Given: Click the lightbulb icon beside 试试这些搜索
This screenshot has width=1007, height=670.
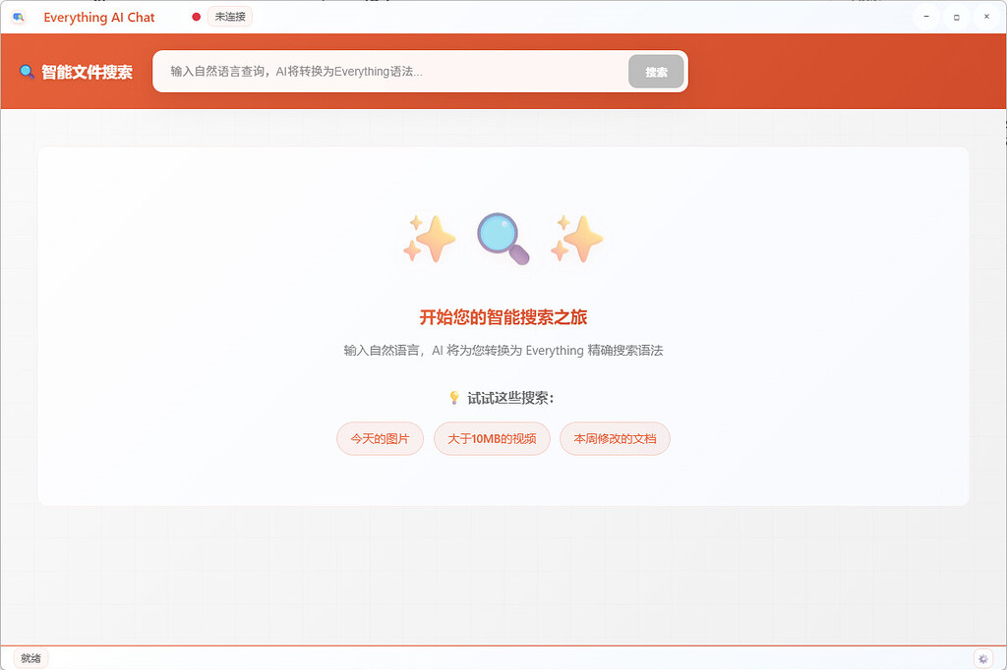Looking at the screenshot, I should [x=454, y=398].
